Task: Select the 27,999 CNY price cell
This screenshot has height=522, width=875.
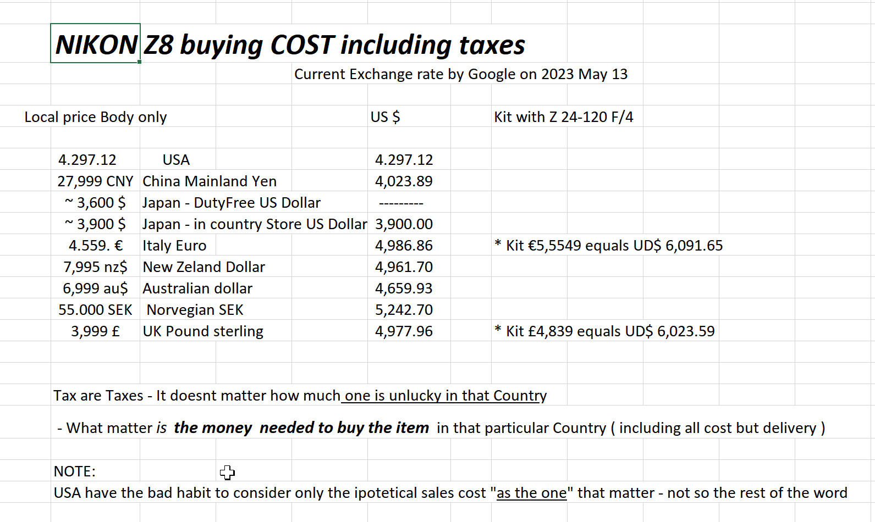Action: click(95, 181)
